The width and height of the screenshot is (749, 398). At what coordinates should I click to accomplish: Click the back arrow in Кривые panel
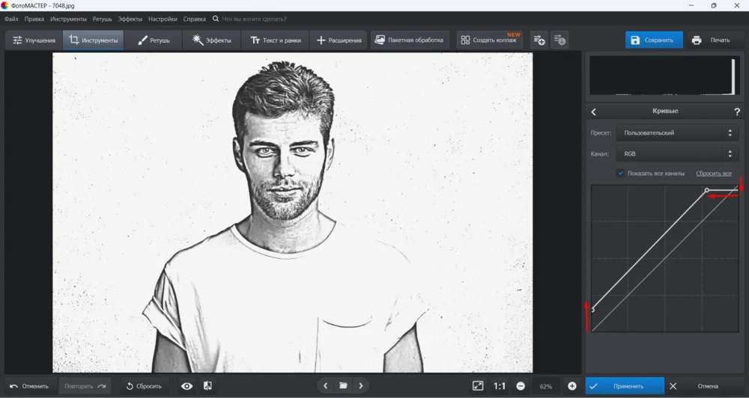(594, 111)
